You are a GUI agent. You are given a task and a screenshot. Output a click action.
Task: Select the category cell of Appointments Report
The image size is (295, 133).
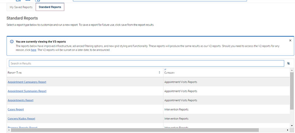point(226,100)
